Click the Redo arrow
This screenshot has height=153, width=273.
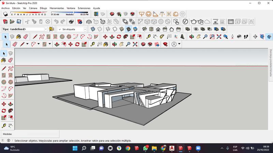click(63, 22)
